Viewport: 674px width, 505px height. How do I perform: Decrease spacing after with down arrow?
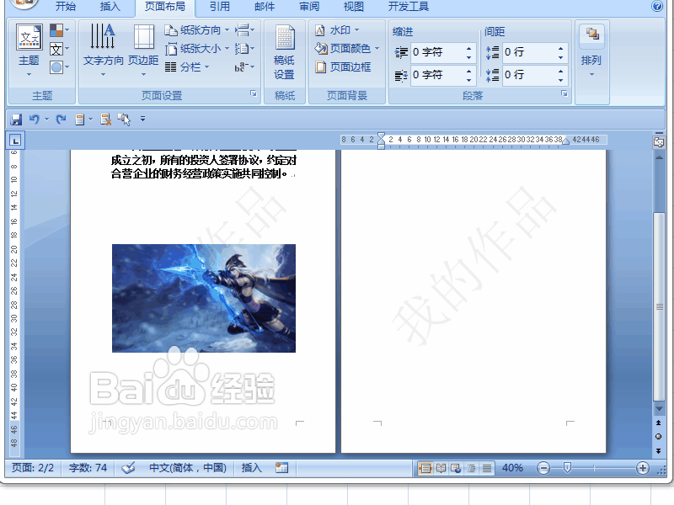(560, 80)
